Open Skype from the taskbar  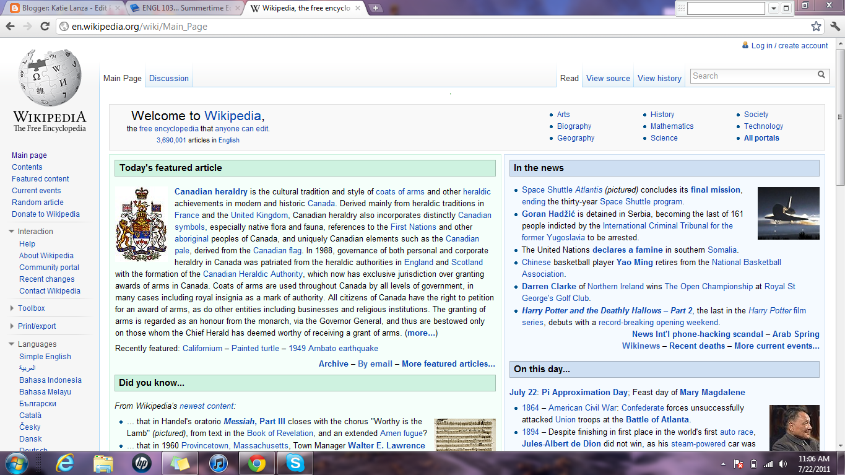[295, 463]
